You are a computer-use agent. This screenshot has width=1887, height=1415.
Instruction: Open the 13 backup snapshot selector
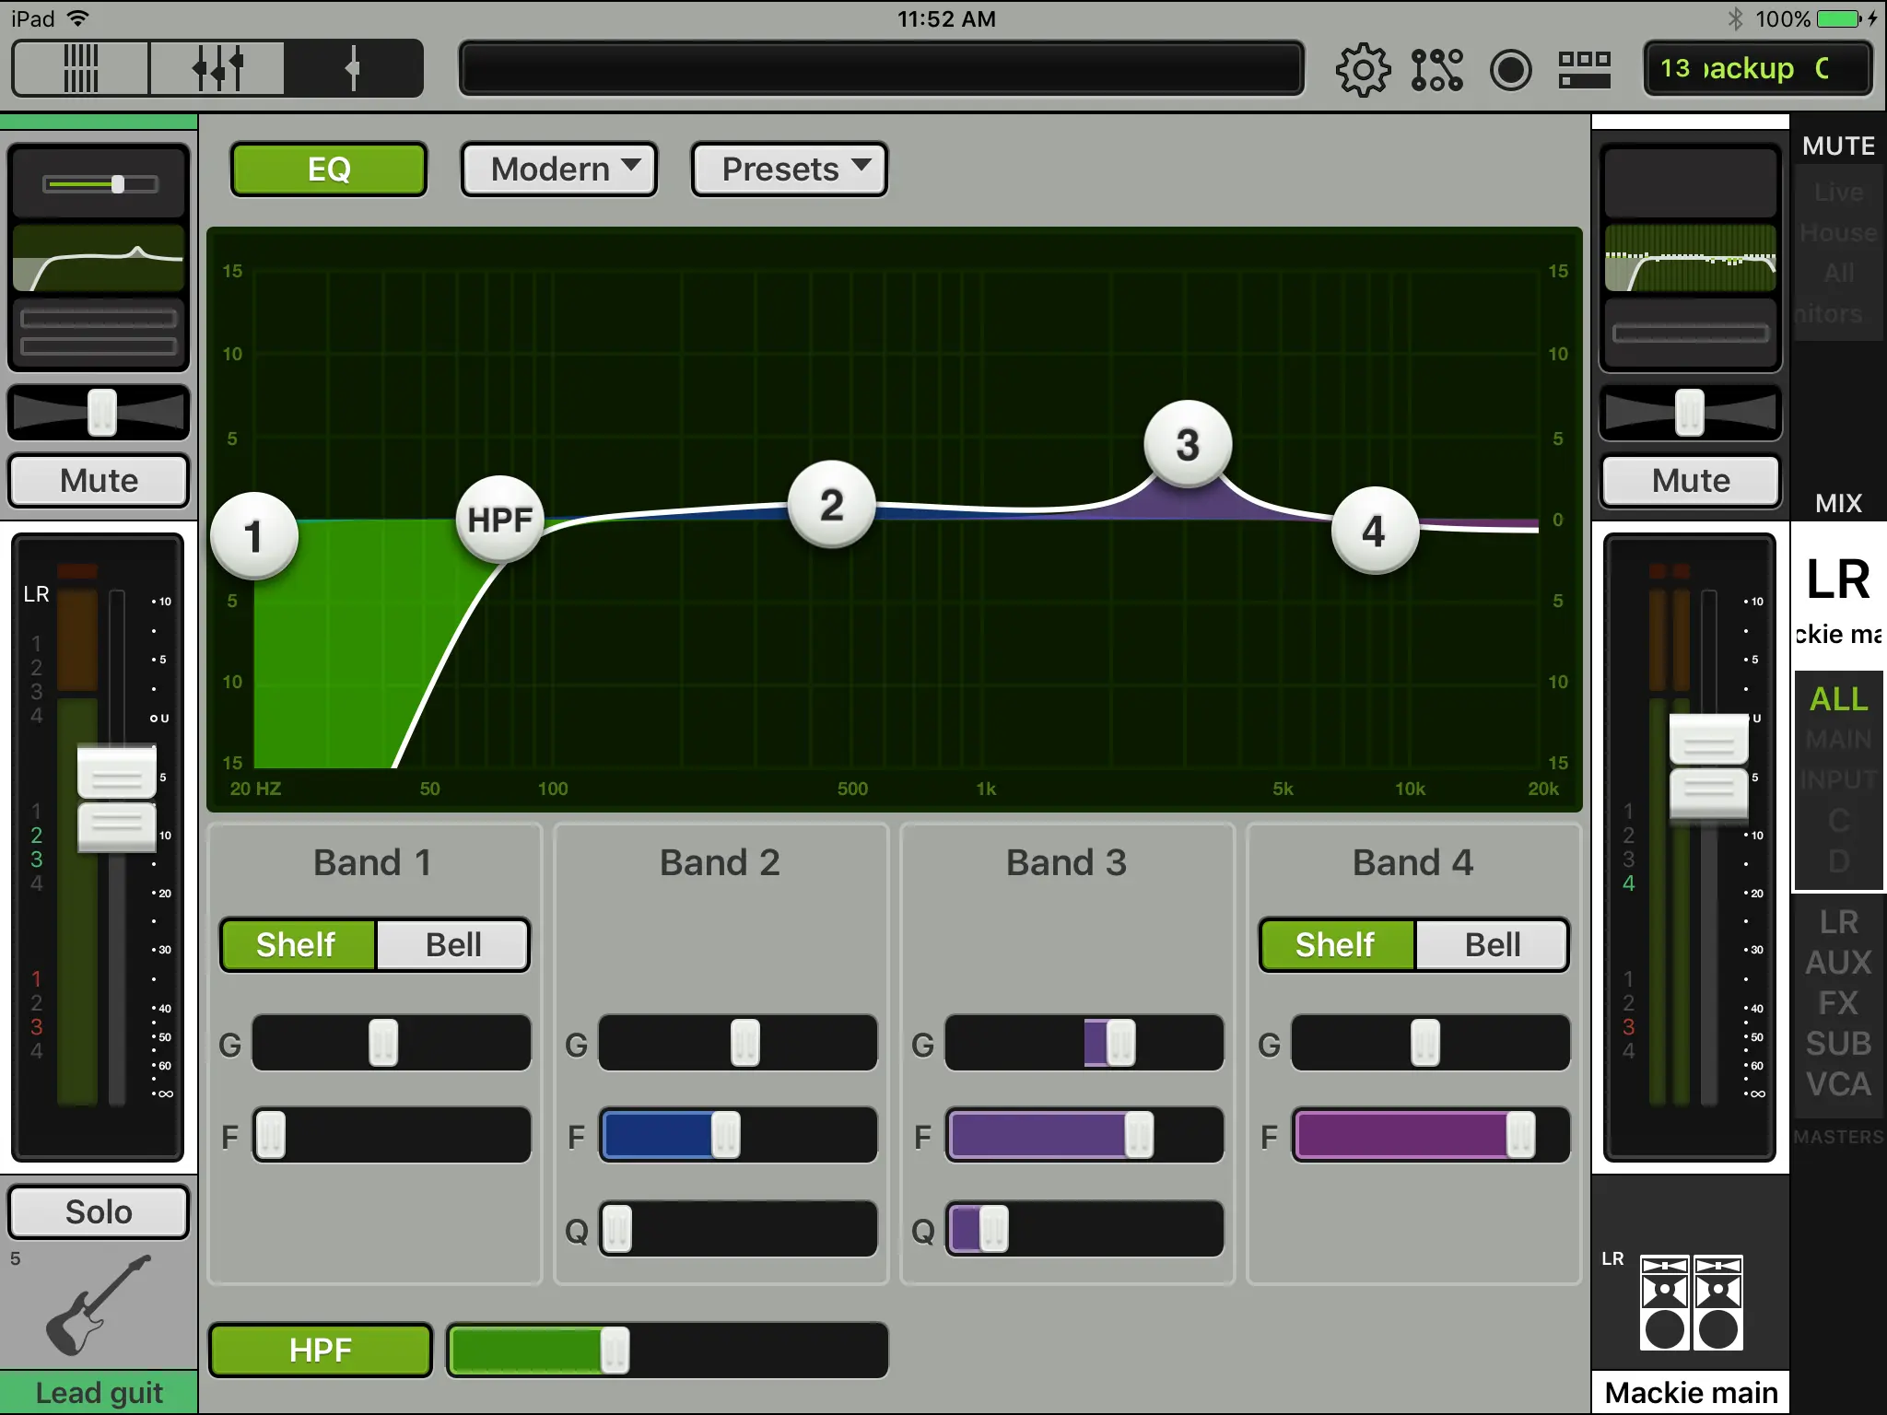click(1757, 69)
